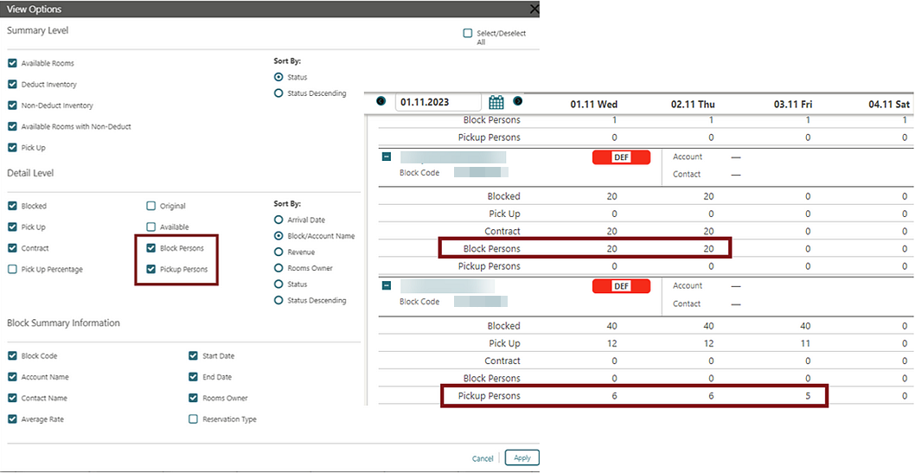Click the second red DEF status badge

point(621,286)
